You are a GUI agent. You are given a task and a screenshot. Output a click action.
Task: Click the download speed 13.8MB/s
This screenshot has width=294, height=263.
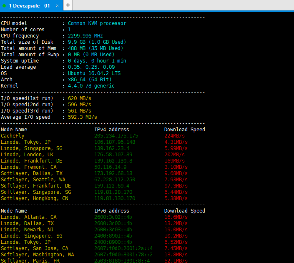pyautogui.click(x=176, y=255)
